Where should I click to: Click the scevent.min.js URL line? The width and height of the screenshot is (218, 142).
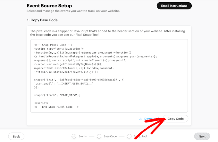(x=66, y=72)
